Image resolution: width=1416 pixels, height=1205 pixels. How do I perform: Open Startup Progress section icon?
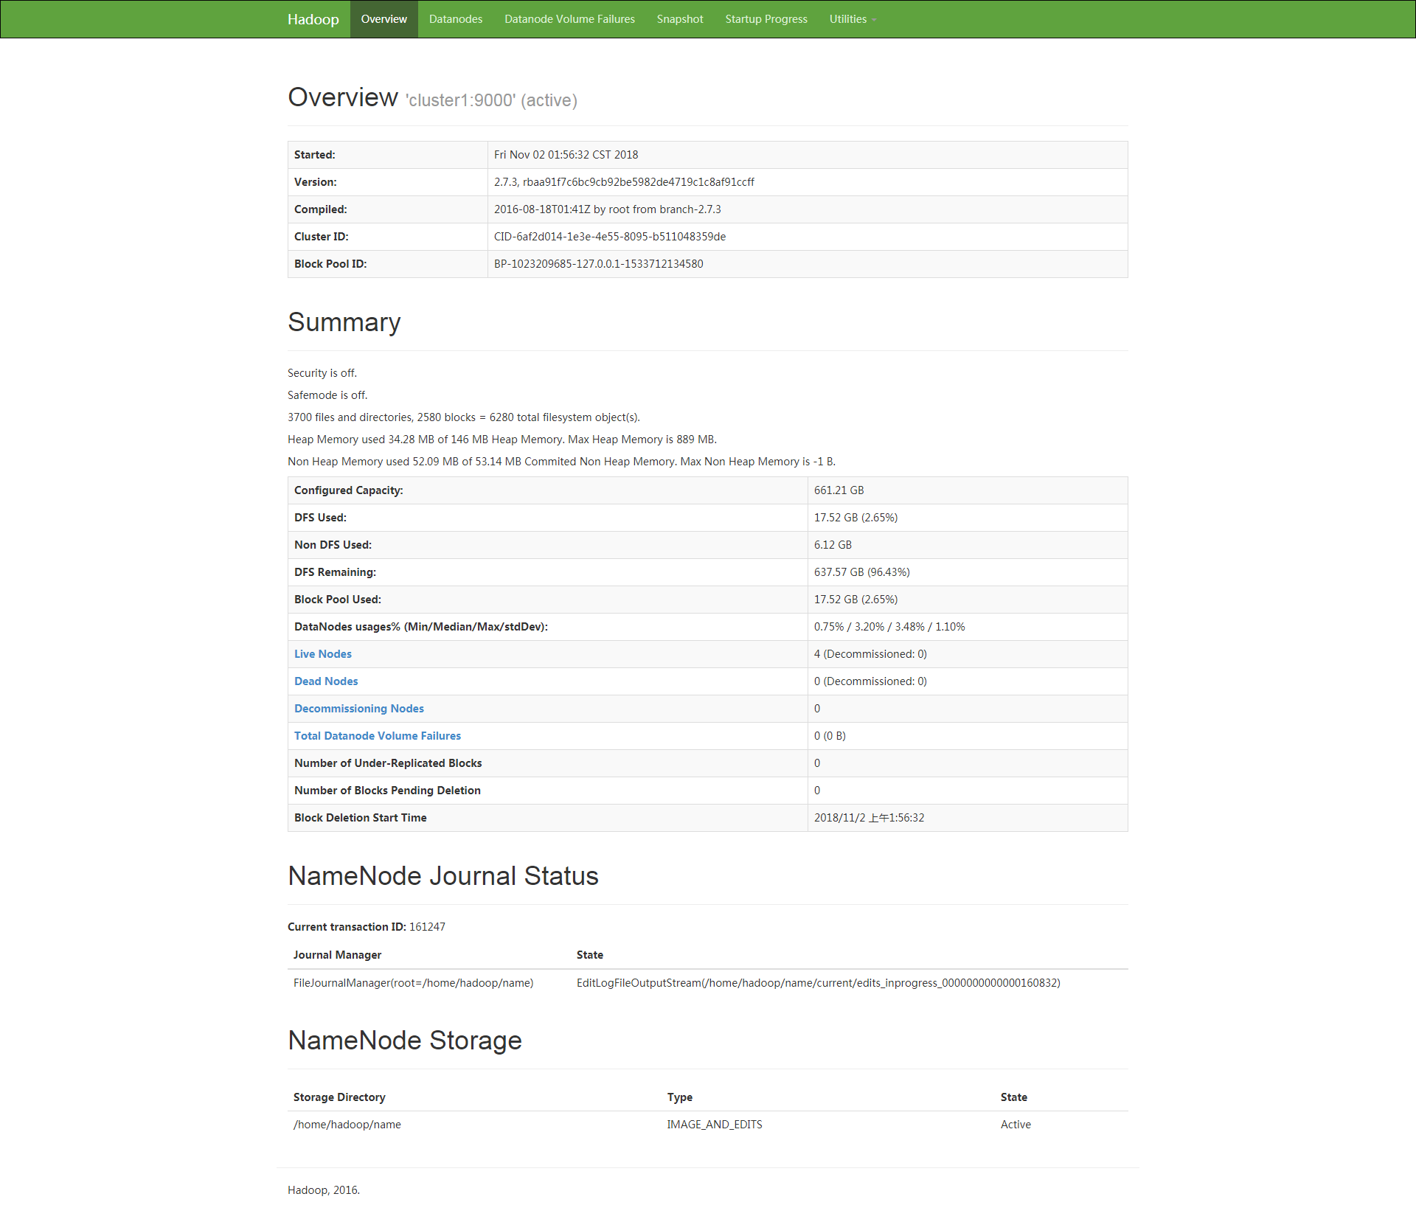pyautogui.click(x=766, y=18)
